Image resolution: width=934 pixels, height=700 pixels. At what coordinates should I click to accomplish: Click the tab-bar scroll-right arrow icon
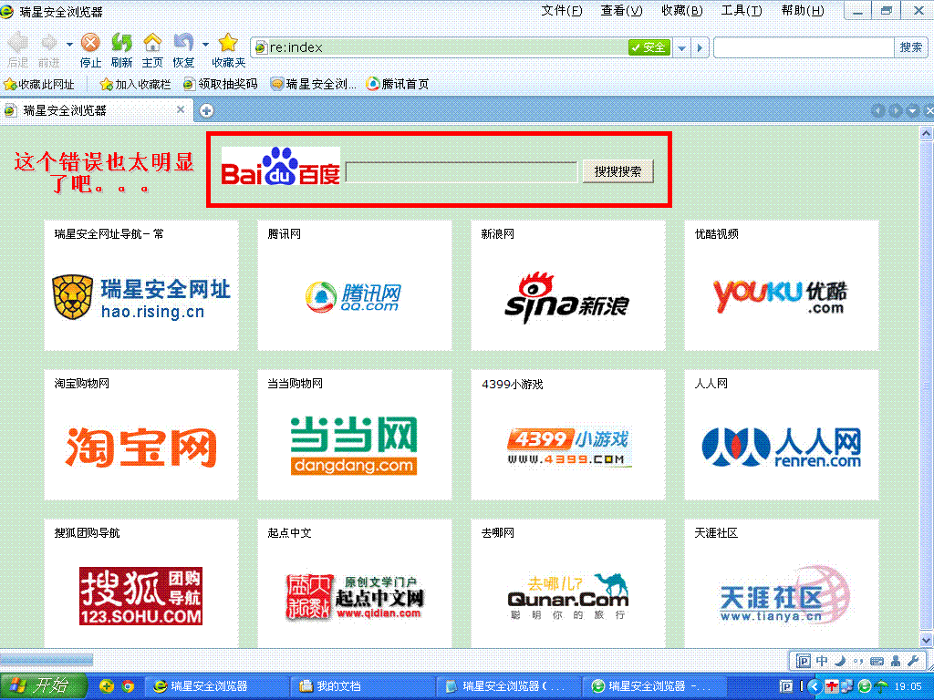point(895,110)
